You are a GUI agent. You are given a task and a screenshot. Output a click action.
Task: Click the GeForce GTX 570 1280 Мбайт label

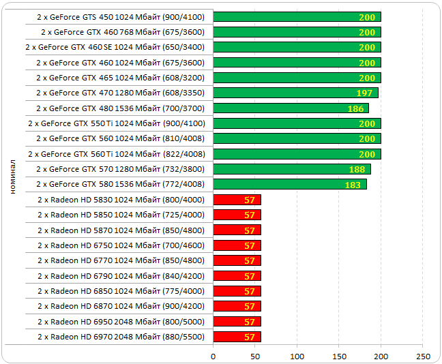(x=120, y=169)
